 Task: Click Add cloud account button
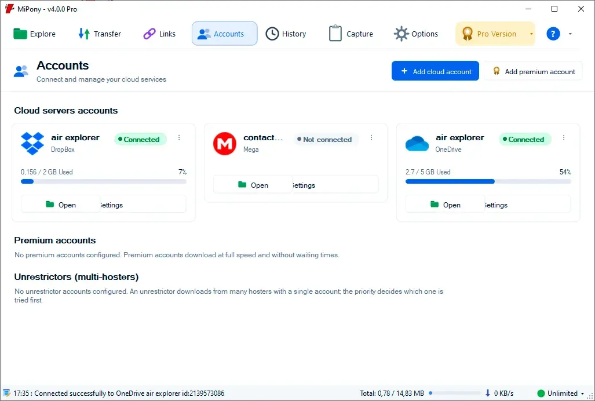click(435, 71)
